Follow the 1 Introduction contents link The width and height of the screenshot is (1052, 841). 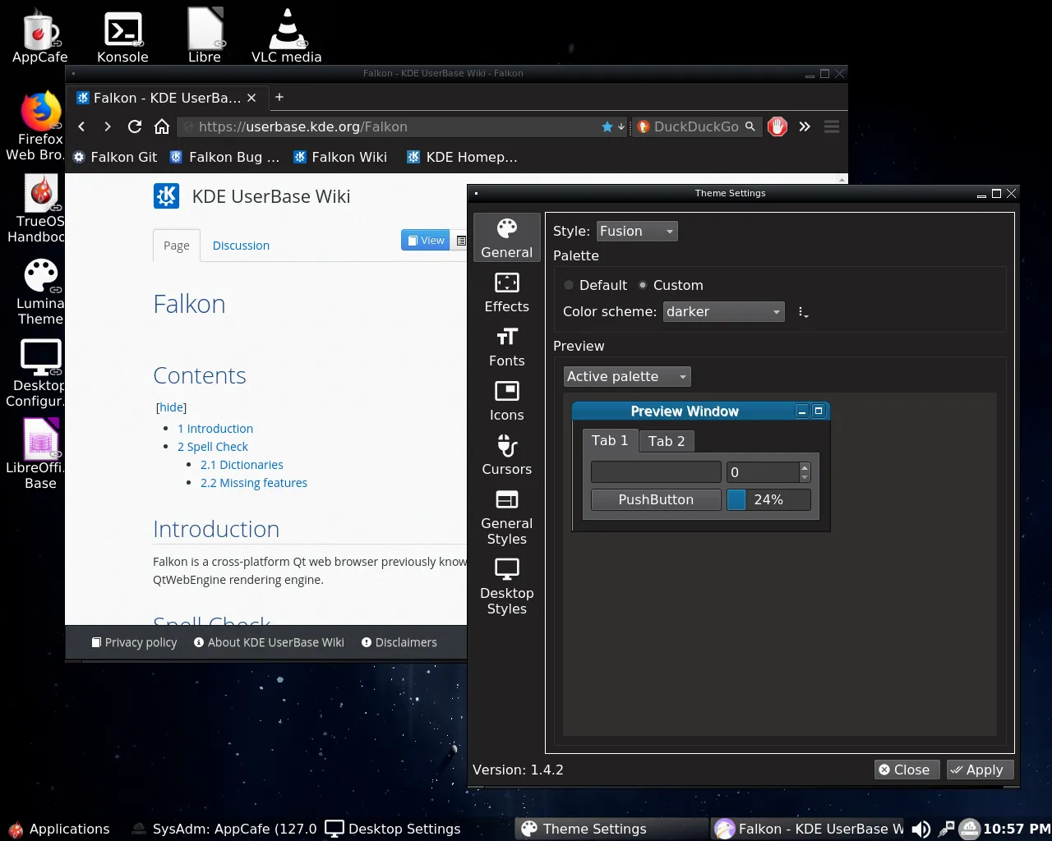(x=215, y=429)
